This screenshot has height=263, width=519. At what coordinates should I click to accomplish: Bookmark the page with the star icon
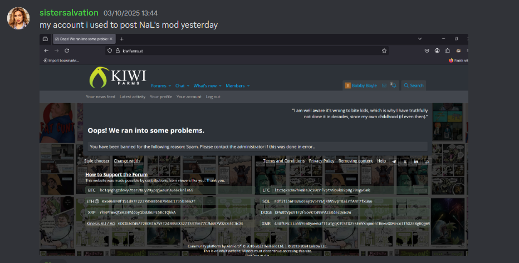pos(384,51)
